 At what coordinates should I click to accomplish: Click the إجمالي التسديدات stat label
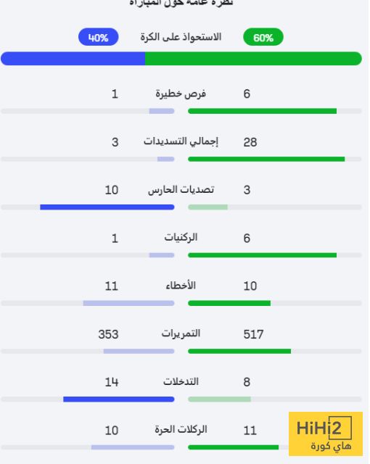click(x=181, y=141)
